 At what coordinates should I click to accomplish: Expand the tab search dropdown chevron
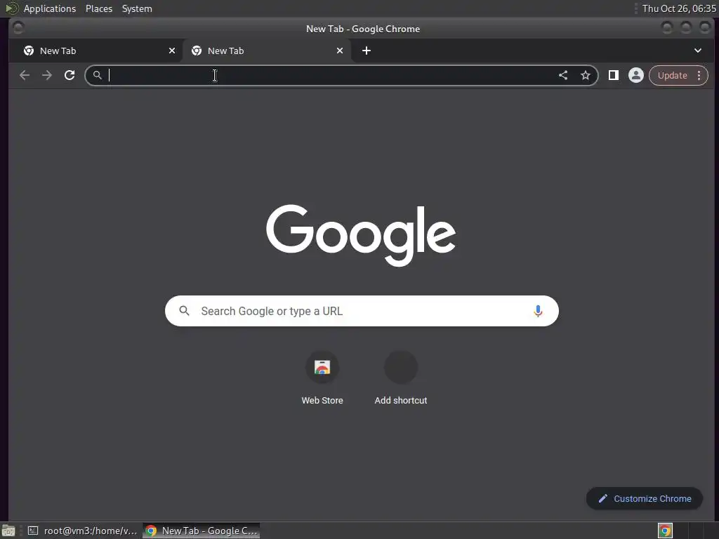[x=697, y=51]
